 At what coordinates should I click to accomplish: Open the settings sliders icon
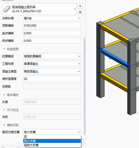(80, 12)
